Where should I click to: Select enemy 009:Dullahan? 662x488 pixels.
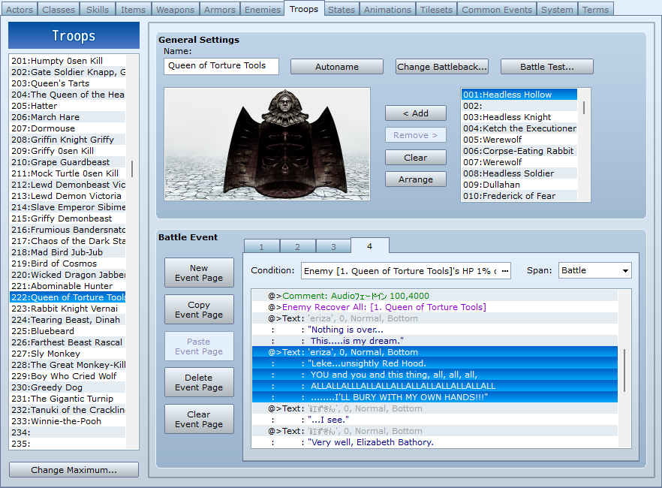click(x=519, y=185)
